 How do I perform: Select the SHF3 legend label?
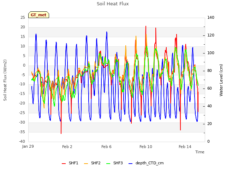(x=118, y=163)
